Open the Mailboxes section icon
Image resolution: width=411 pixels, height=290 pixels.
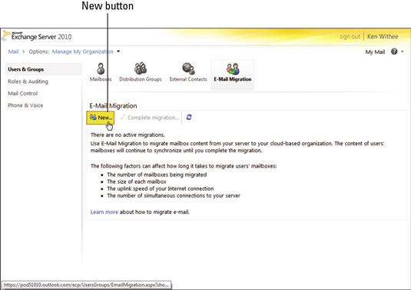[101, 68]
